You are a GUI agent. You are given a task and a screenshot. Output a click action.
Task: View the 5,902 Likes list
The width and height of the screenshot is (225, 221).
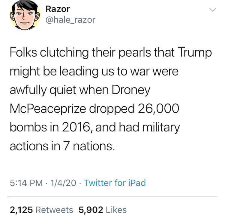pos(102,210)
